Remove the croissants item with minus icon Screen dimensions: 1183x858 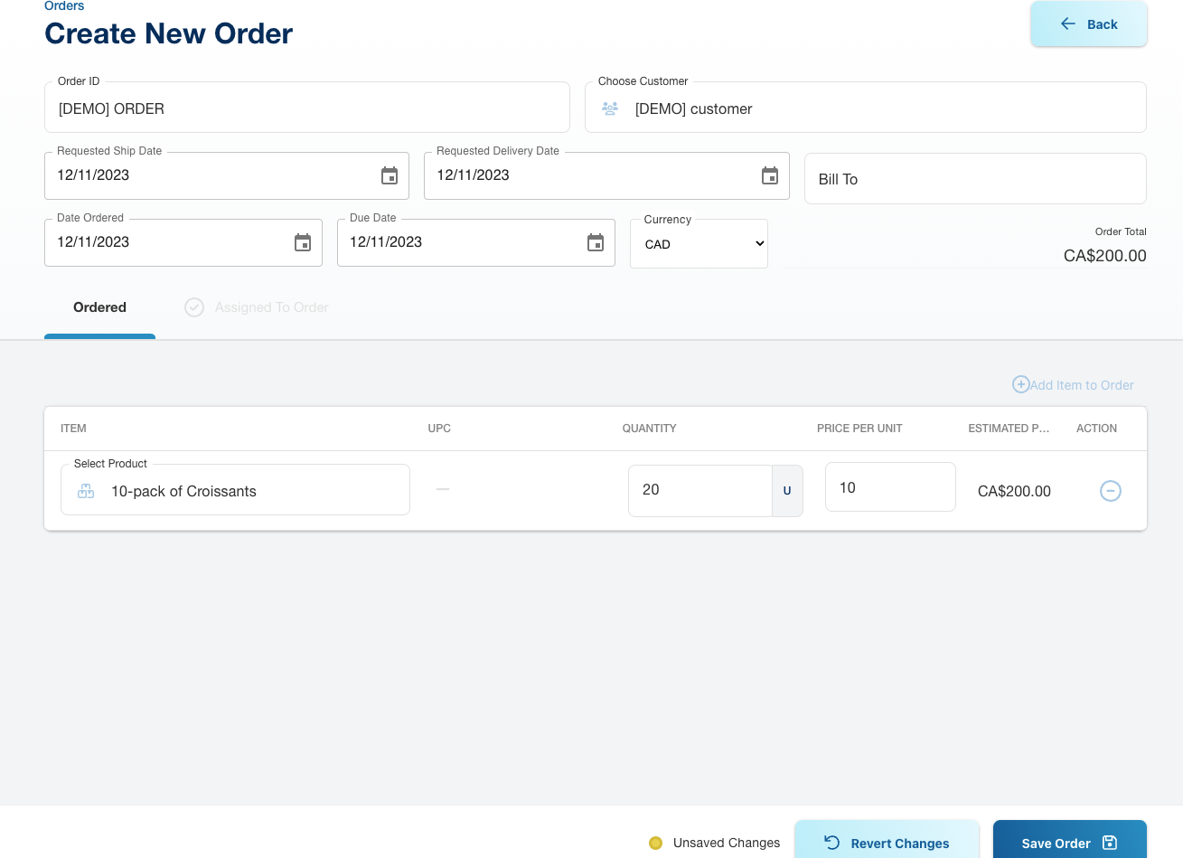pos(1110,491)
